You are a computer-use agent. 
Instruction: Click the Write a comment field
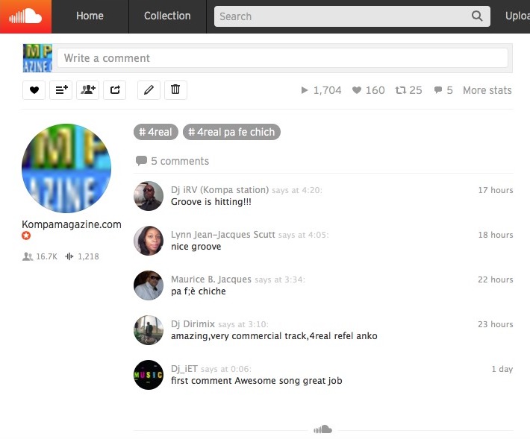pos(282,58)
